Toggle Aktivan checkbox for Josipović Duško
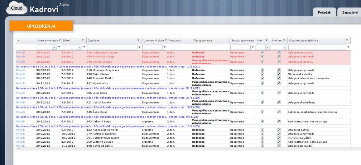This screenshot has width=361, height=165. click(x=279, y=78)
